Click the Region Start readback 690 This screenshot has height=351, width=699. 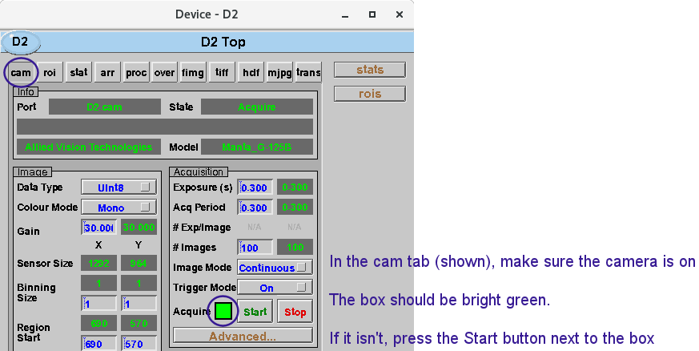(99, 323)
